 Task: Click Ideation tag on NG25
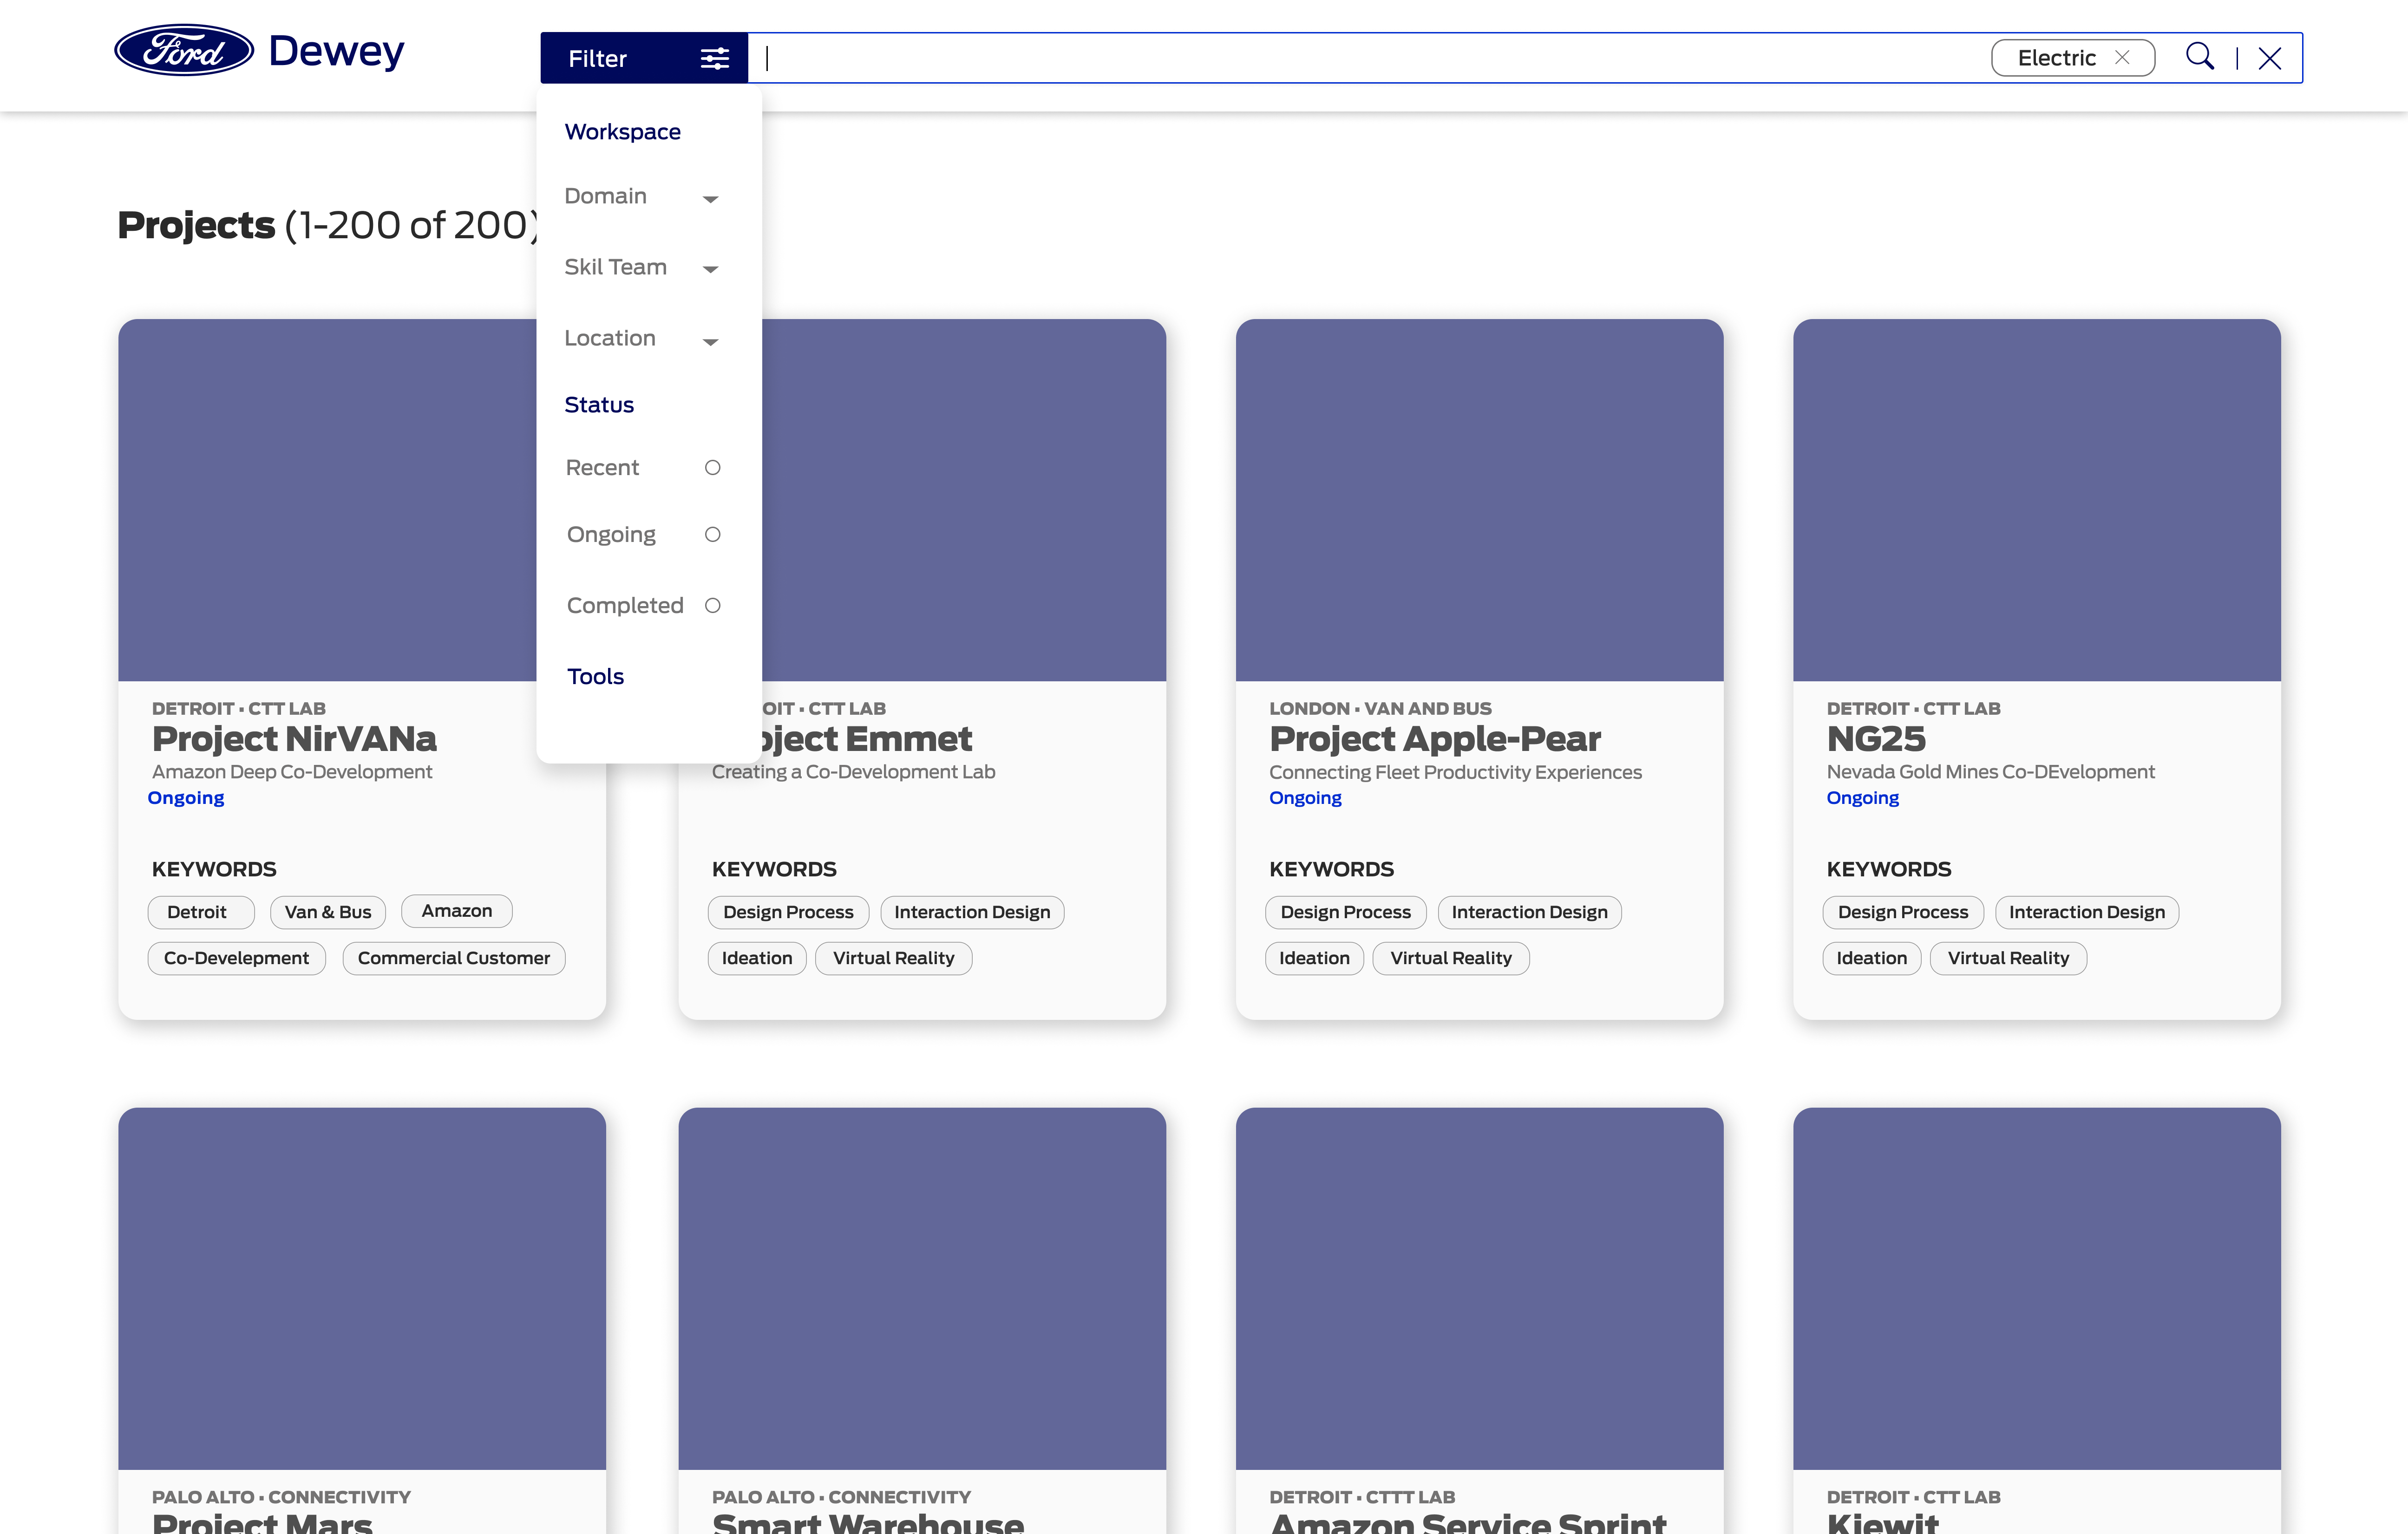[1872, 958]
